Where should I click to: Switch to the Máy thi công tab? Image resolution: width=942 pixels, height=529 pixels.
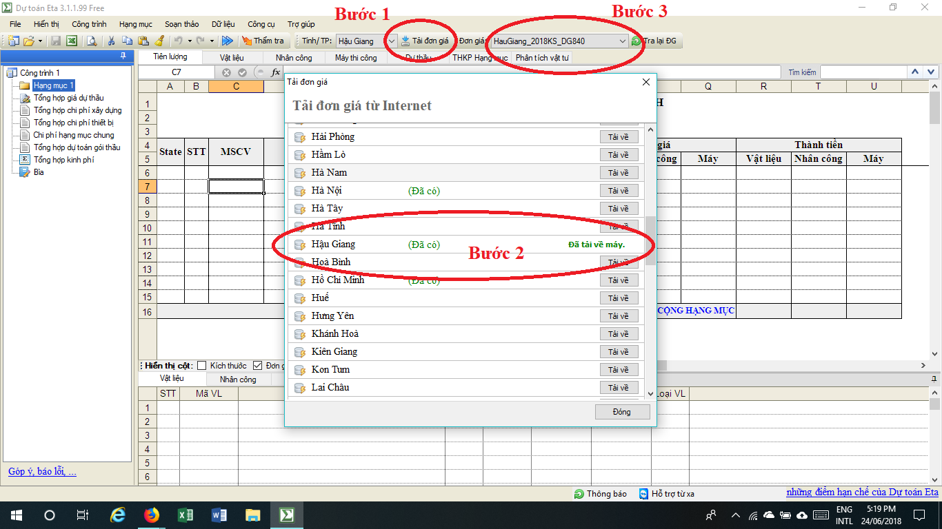pos(356,58)
